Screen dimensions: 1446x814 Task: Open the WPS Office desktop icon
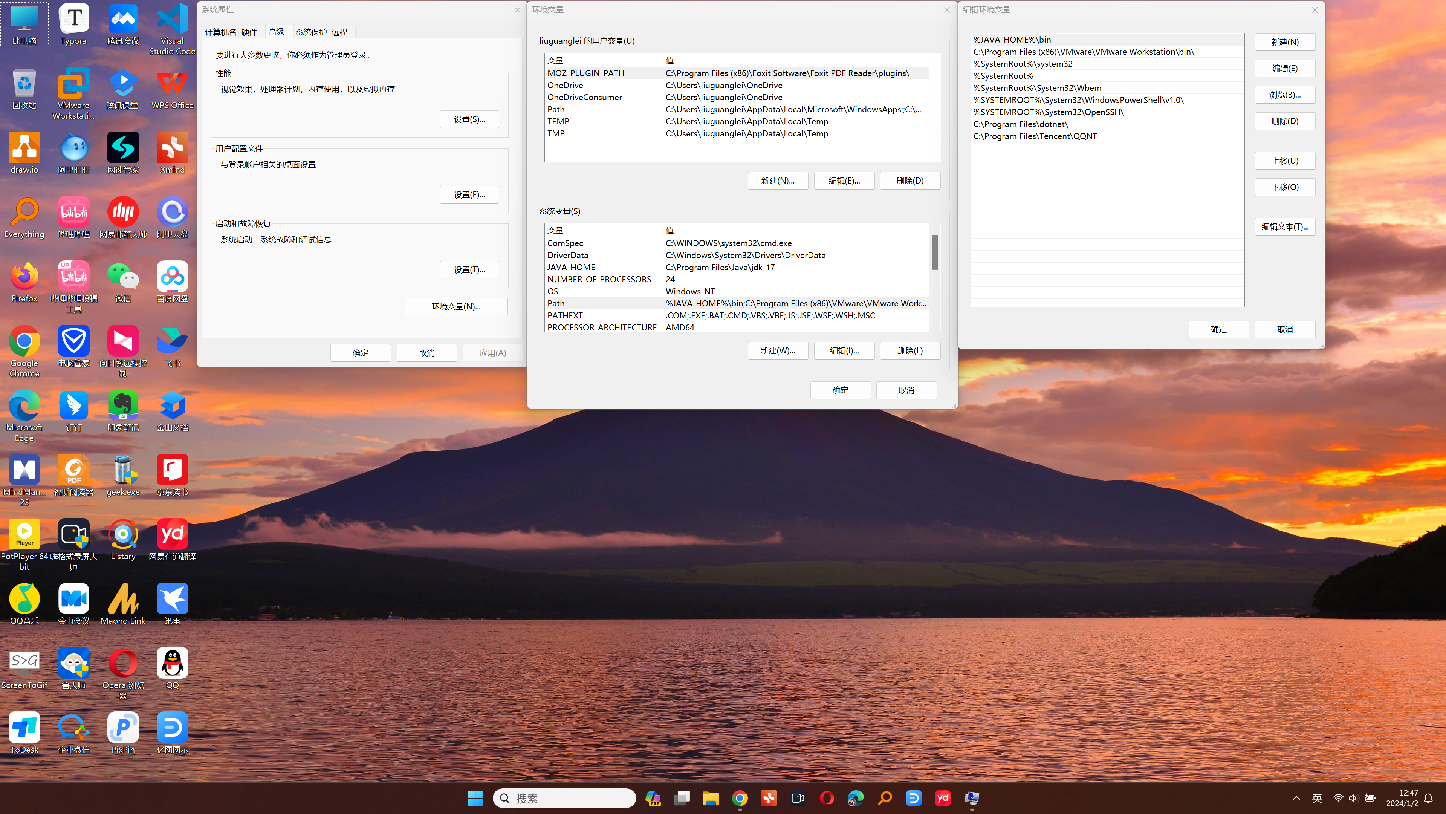(172, 89)
